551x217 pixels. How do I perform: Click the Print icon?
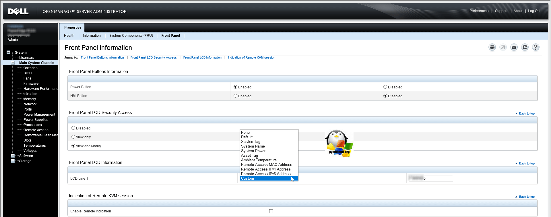(492, 47)
